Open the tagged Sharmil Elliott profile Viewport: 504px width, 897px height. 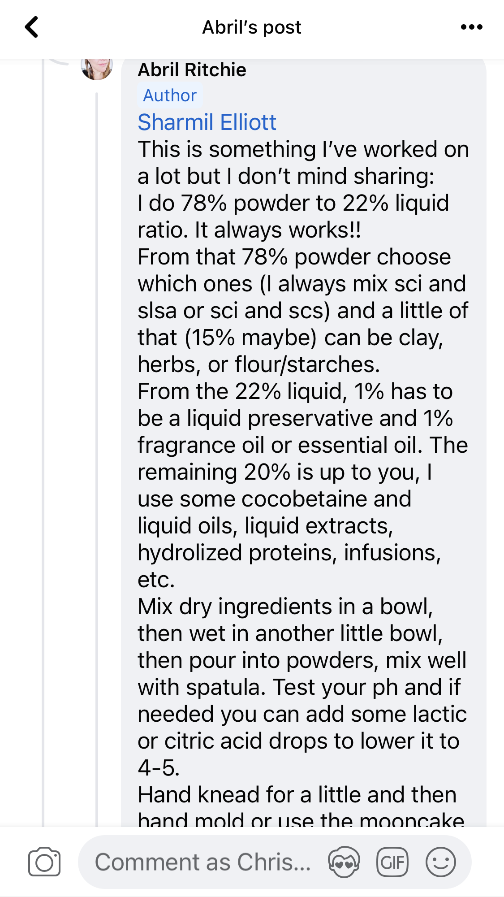(207, 122)
